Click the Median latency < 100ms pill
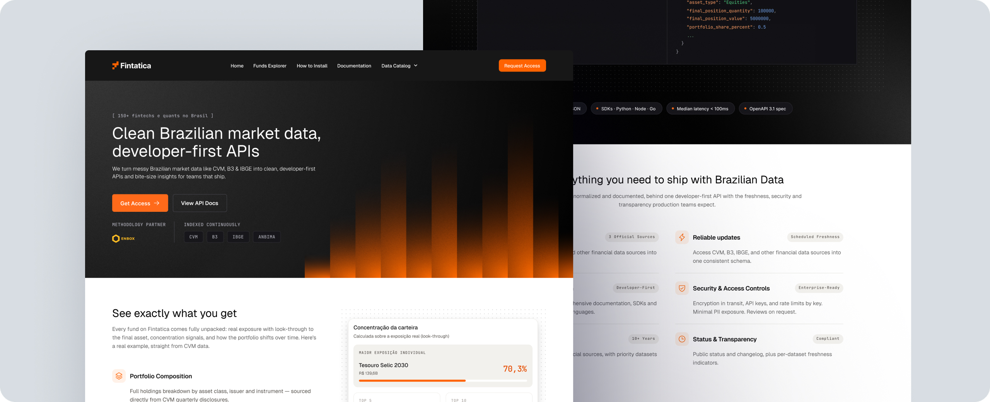Viewport: 990px width, 402px height. click(x=700, y=109)
